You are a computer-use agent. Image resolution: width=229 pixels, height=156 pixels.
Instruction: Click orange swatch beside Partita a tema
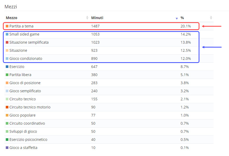coord(7,26)
